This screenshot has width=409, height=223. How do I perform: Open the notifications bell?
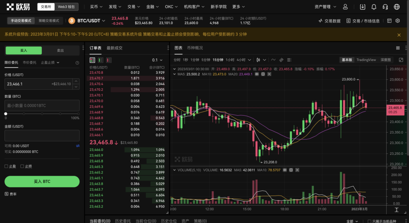374,7
